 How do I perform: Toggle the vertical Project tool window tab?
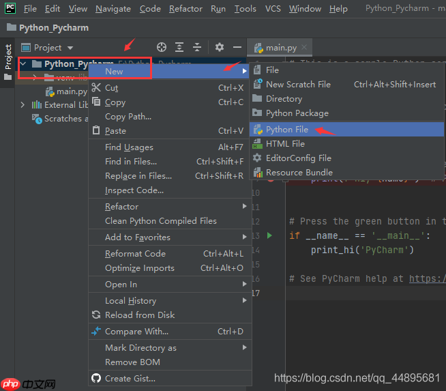pos(8,62)
